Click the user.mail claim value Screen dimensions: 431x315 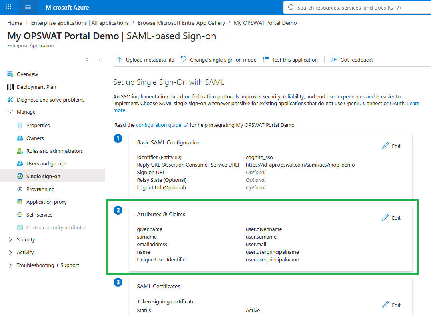coord(256,244)
